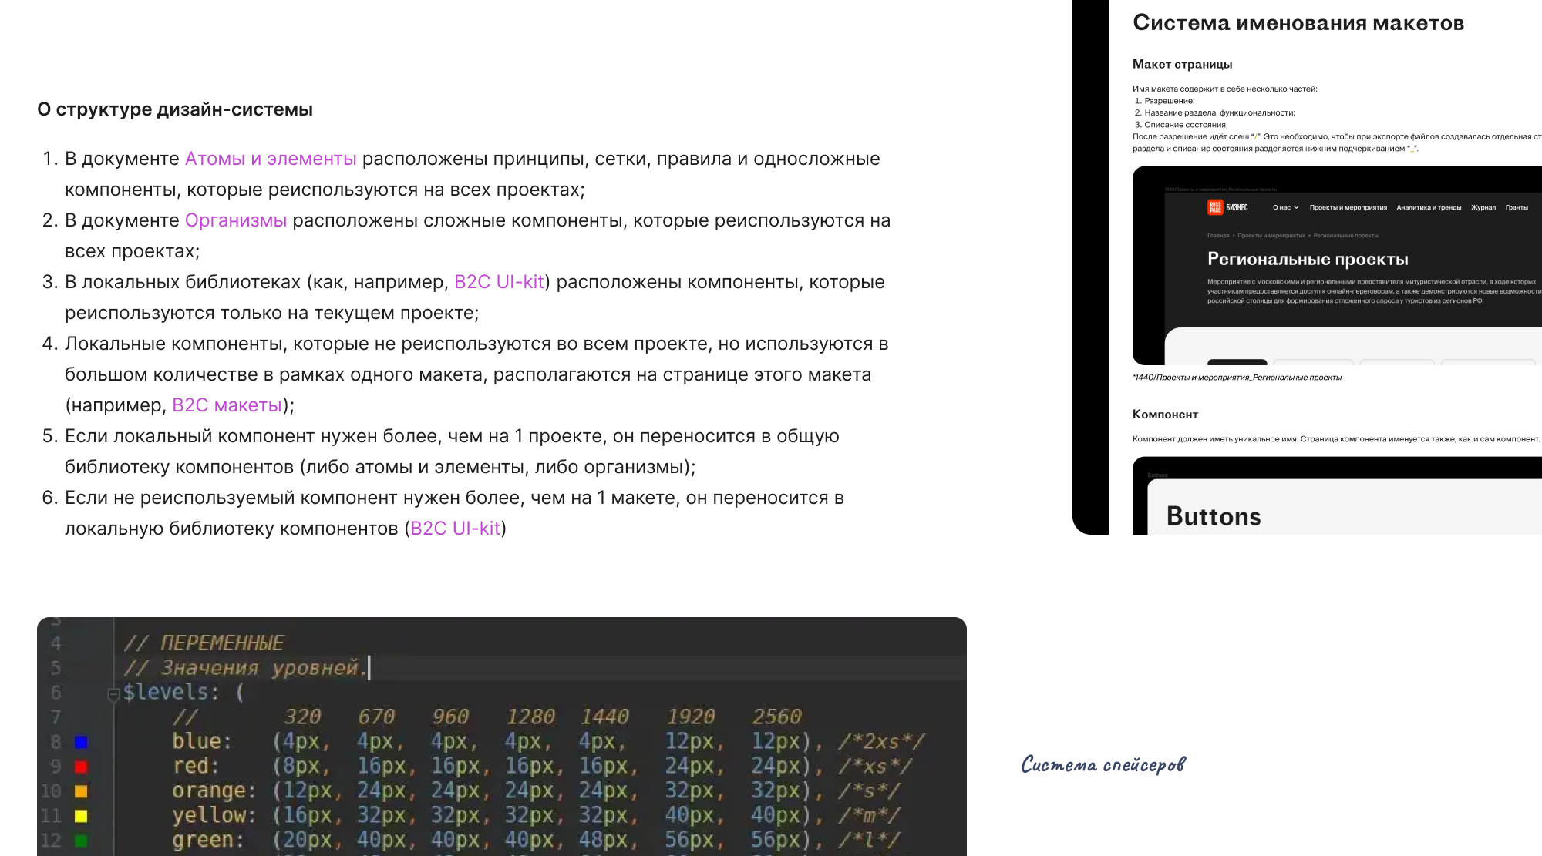Open the Организмы document link
1542x856 pixels.
click(x=236, y=220)
